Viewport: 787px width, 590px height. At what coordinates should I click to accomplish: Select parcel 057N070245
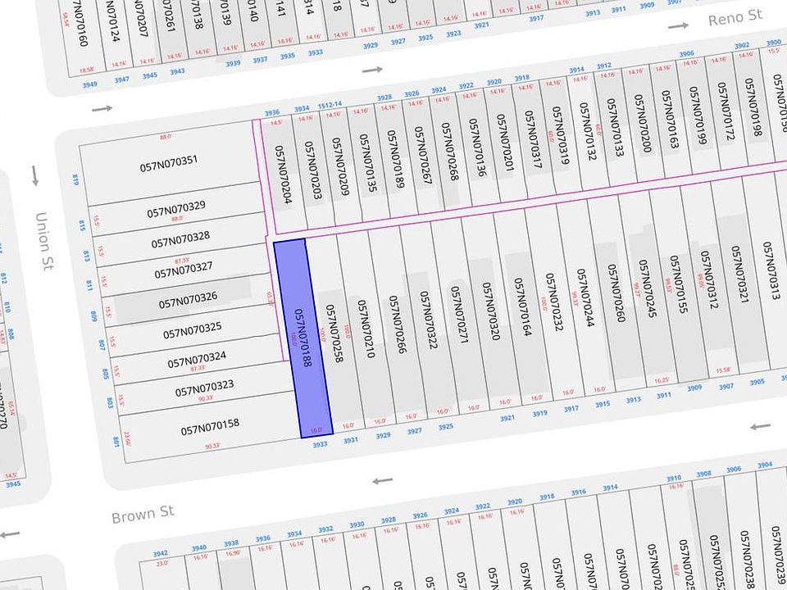coord(648,289)
